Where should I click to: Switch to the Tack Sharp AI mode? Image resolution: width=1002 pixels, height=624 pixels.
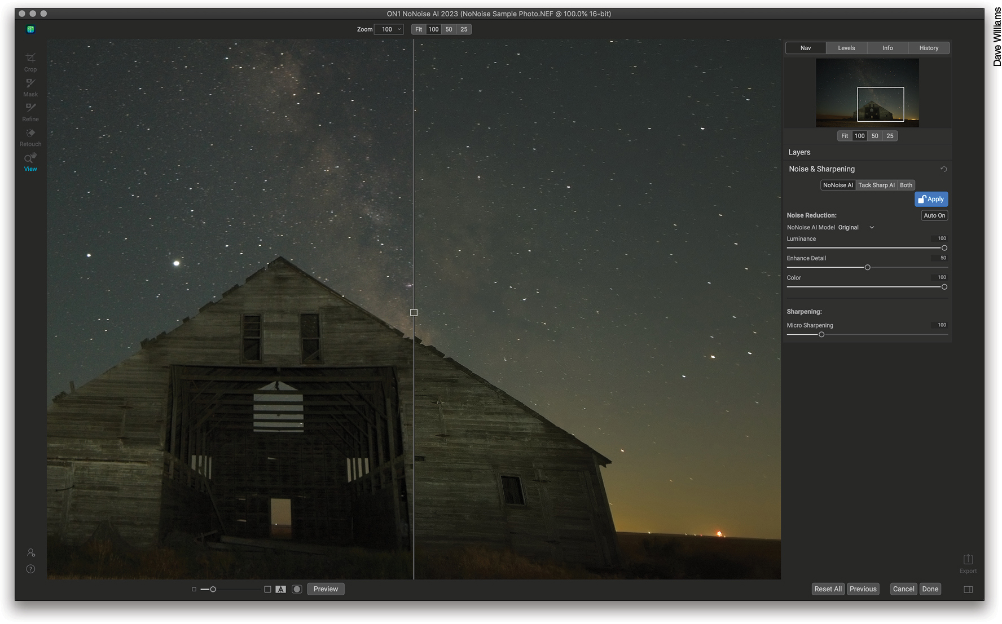876,185
